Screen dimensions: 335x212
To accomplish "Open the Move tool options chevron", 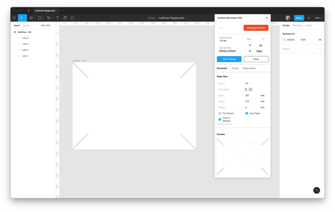I will 25,18.
